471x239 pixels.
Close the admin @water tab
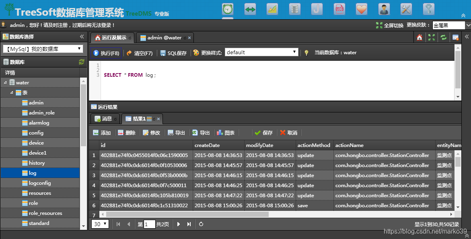coord(189,38)
